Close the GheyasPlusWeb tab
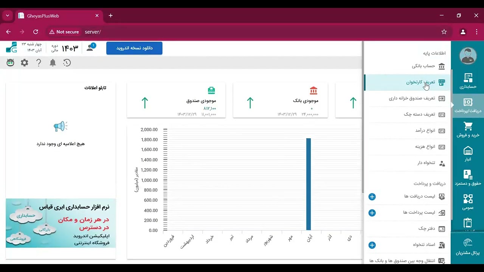This screenshot has height=272, width=484. (x=97, y=16)
